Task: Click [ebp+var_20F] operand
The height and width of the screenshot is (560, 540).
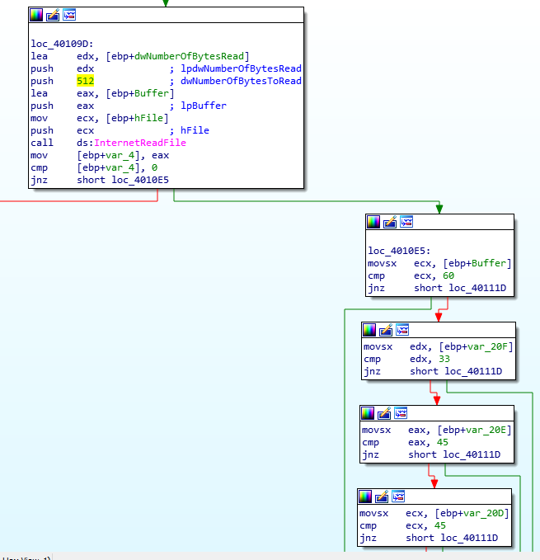Action: (x=476, y=346)
